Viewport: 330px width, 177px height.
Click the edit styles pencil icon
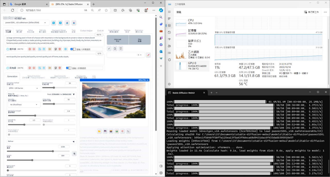click(148, 55)
